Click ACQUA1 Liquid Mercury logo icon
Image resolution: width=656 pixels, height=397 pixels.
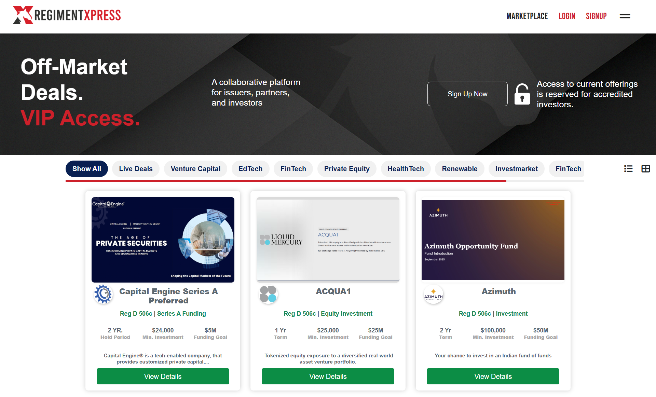pyautogui.click(x=269, y=294)
